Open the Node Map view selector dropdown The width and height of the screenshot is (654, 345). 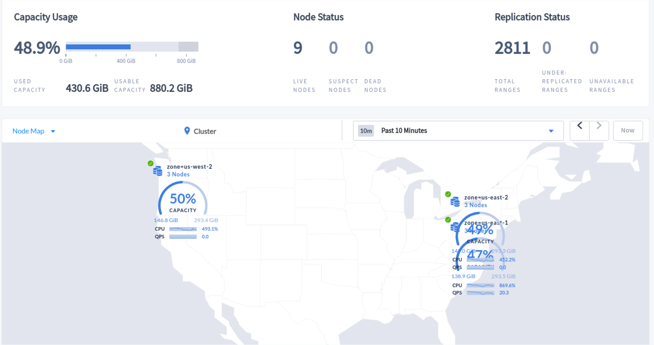click(x=52, y=131)
